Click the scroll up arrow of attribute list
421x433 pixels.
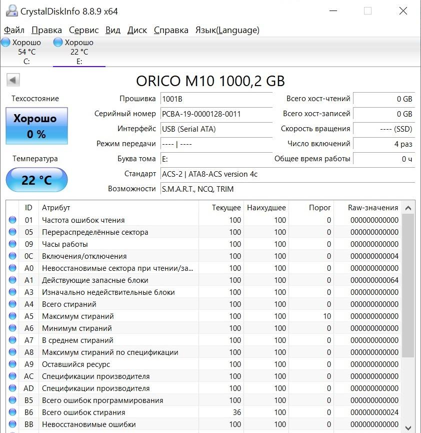(408, 208)
